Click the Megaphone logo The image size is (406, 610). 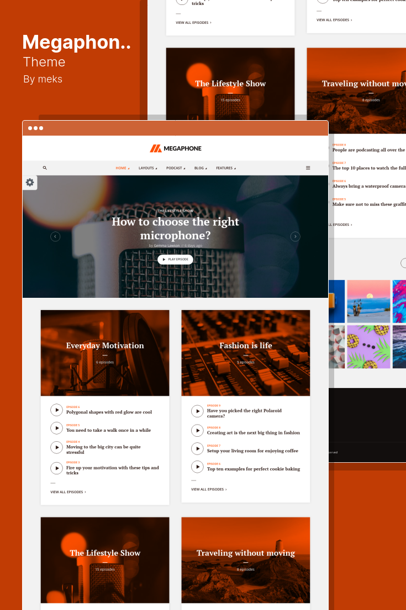(176, 148)
